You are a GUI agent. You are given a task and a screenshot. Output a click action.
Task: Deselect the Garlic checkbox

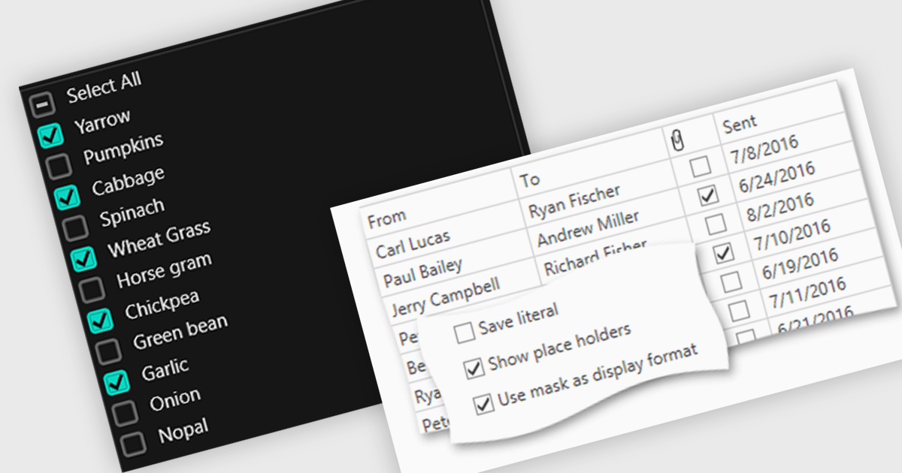point(117,381)
